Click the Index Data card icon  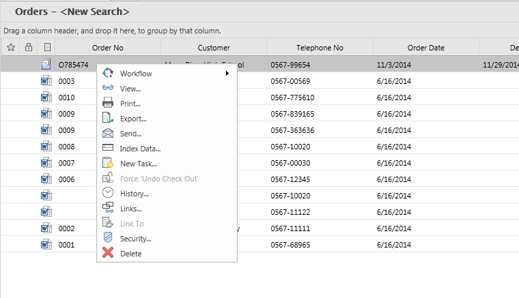[108, 148]
